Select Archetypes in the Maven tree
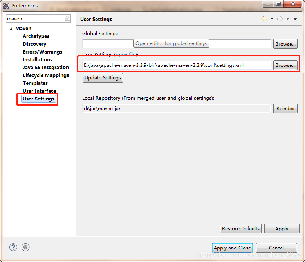The height and width of the screenshot is (262, 305). (x=36, y=36)
